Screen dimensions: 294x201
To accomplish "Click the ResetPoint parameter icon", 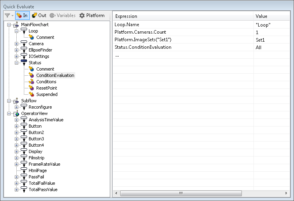I will (31, 88).
